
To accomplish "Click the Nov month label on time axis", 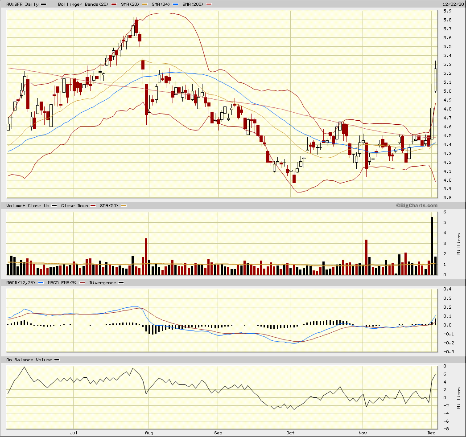I will 363,433.
